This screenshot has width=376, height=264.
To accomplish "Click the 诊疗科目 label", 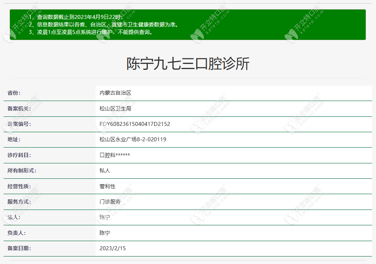I will 19,155.
